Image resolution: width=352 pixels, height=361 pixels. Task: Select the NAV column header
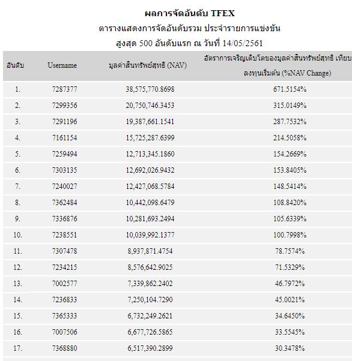coord(148,65)
